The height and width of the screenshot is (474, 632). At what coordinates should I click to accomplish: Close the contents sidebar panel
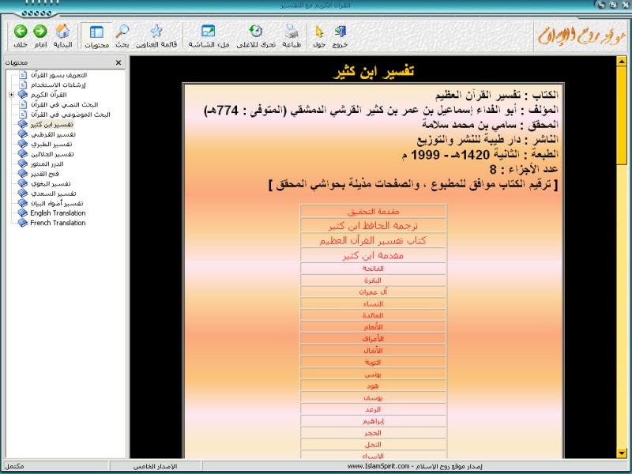click(x=118, y=62)
